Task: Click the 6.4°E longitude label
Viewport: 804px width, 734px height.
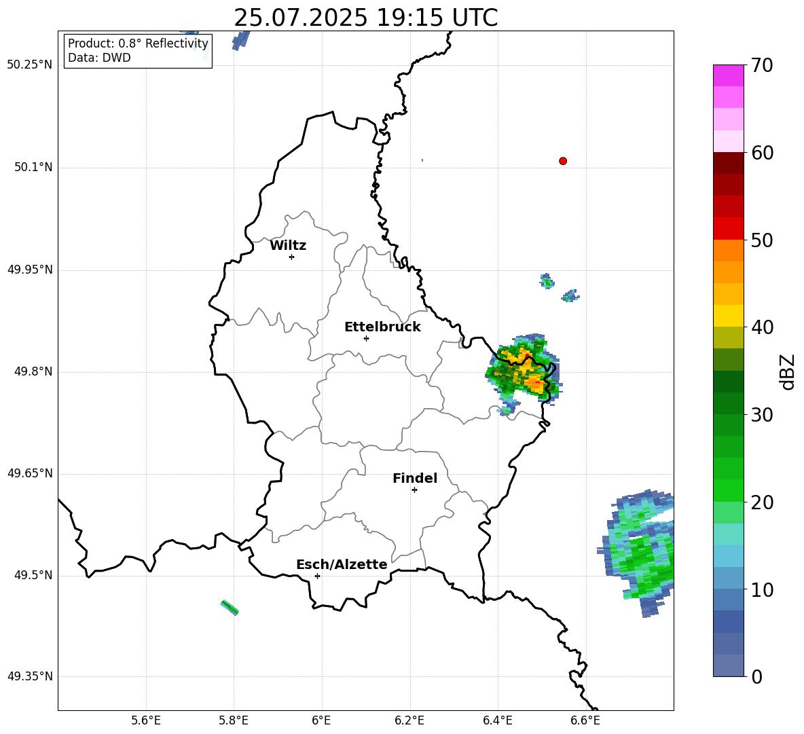Action: tap(497, 720)
